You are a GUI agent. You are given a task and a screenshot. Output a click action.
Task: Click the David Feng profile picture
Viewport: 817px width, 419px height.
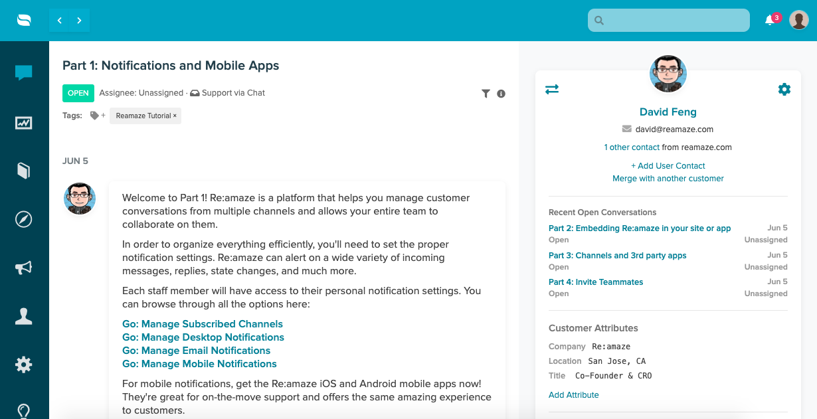coord(668,74)
